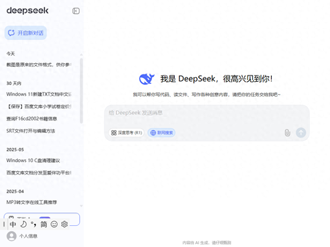The width and height of the screenshot is (330, 247).
Task: Click the IME moon half-width icon
Action: coord(23,224)
